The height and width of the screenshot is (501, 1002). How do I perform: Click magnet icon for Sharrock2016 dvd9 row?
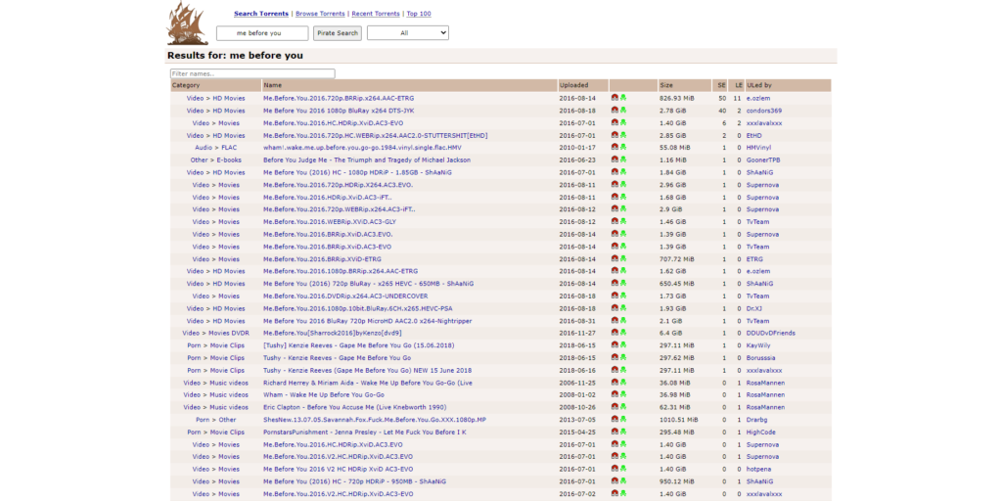(x=615, y=333)
